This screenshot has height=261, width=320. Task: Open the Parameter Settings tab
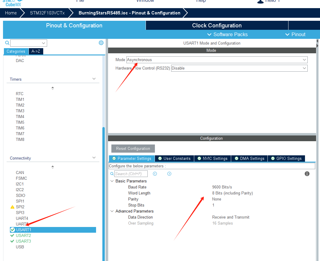point(132,158)
